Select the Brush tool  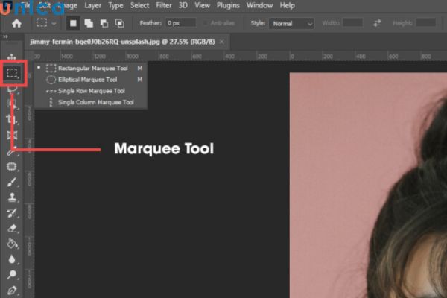12,182
